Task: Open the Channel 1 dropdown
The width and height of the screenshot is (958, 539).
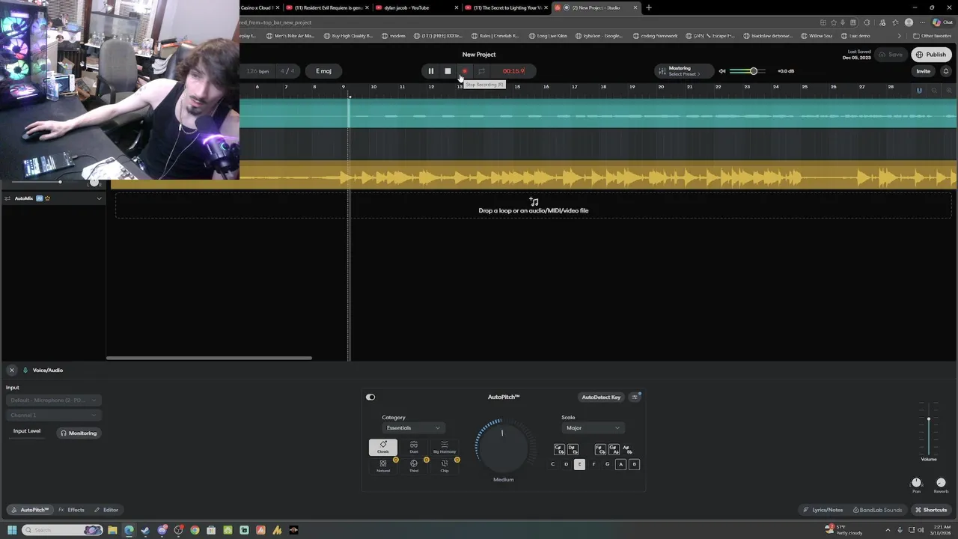Action: (53, 415)
